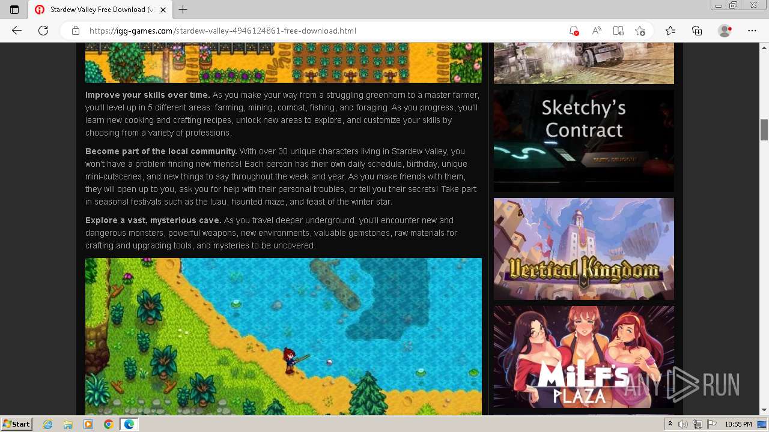Select Microsoft Edge taskbar button
This screenshot has width=769, height=432.
pyautogui.click(x=129, y=424)
